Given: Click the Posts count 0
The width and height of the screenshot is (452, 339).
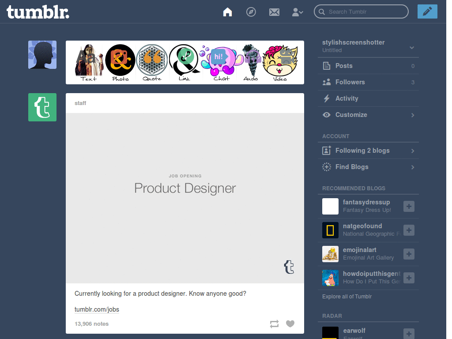Looking at the screenshot, I should [413, 66].
